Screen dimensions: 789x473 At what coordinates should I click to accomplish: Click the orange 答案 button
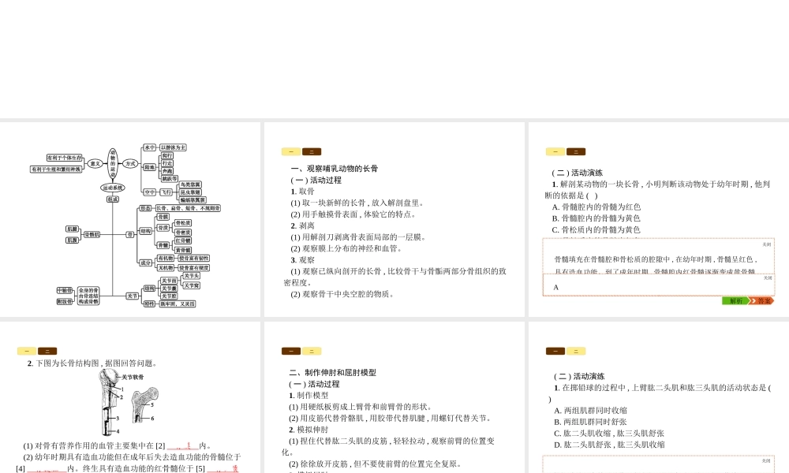(x=763, y=300)
